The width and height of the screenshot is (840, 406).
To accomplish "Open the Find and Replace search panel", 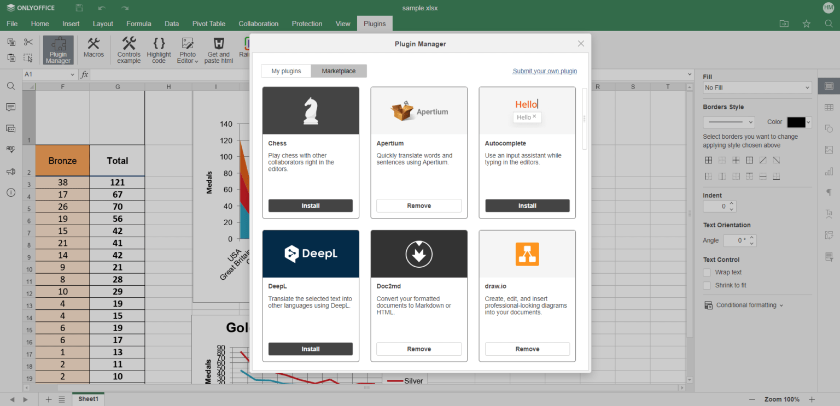I will [10, 86].
